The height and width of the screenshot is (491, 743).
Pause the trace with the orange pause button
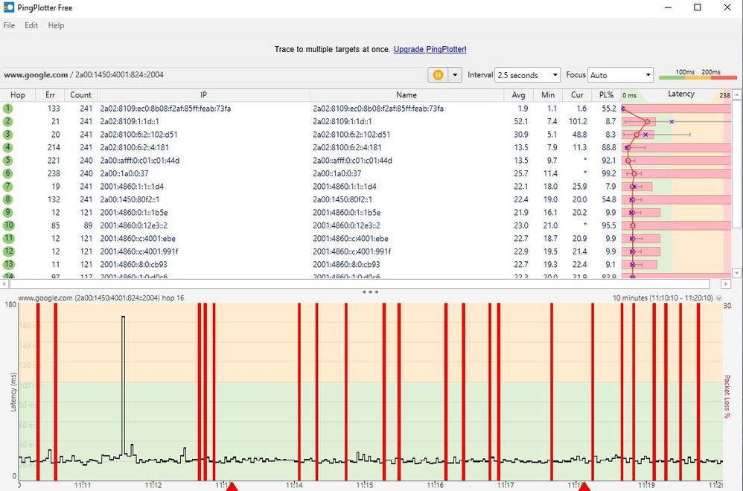point(438,75)
